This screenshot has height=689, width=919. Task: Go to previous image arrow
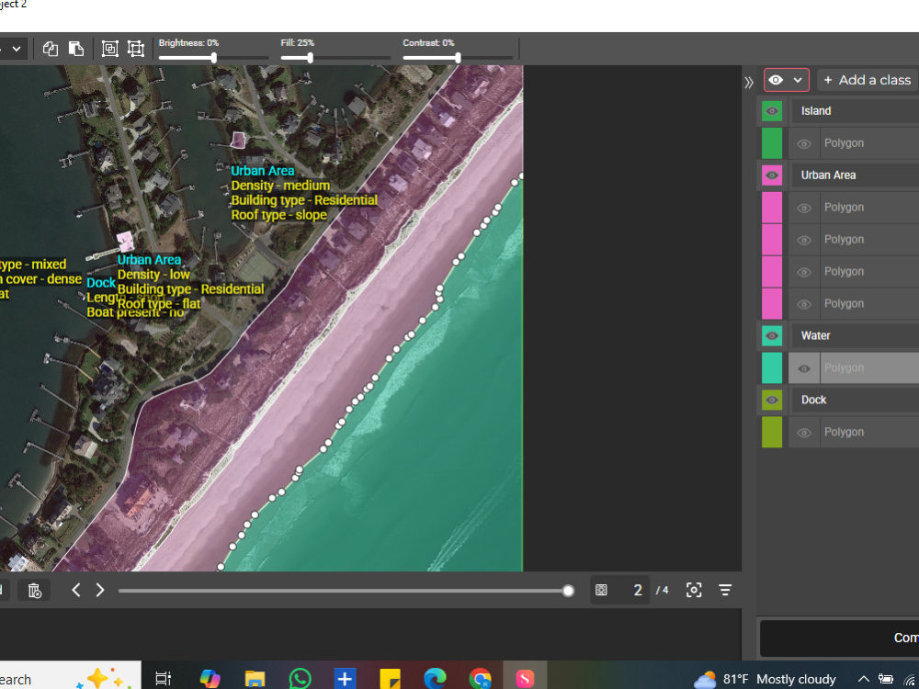[76, 590]
